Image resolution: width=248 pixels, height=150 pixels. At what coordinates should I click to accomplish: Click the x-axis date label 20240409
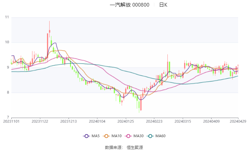[212, 121]
